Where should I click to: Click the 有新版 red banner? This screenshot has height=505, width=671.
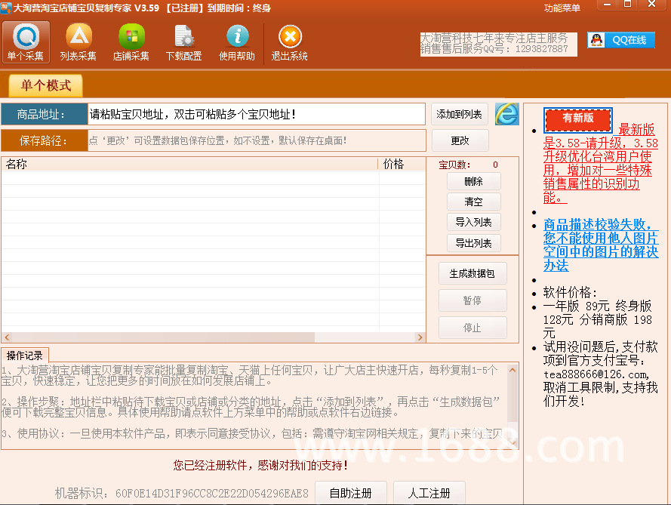pyautogui.click(x=578, y=120)
